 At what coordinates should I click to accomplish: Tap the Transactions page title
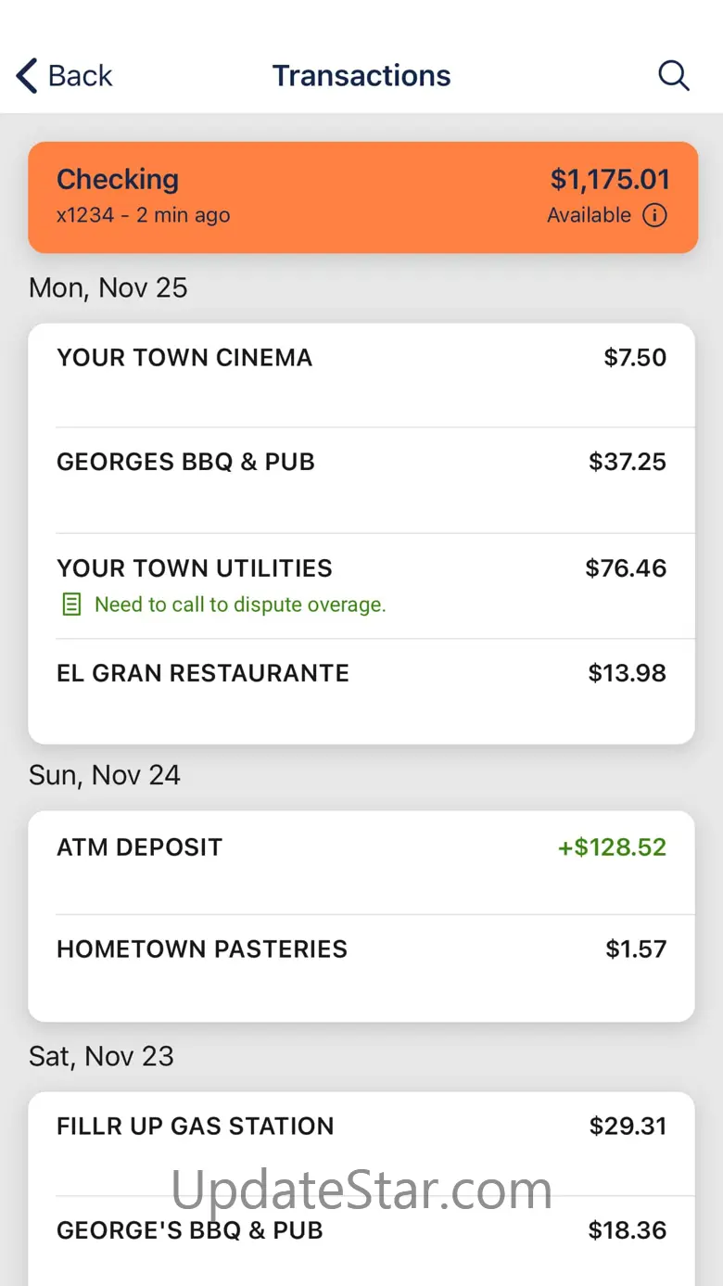tap(361, 76)
